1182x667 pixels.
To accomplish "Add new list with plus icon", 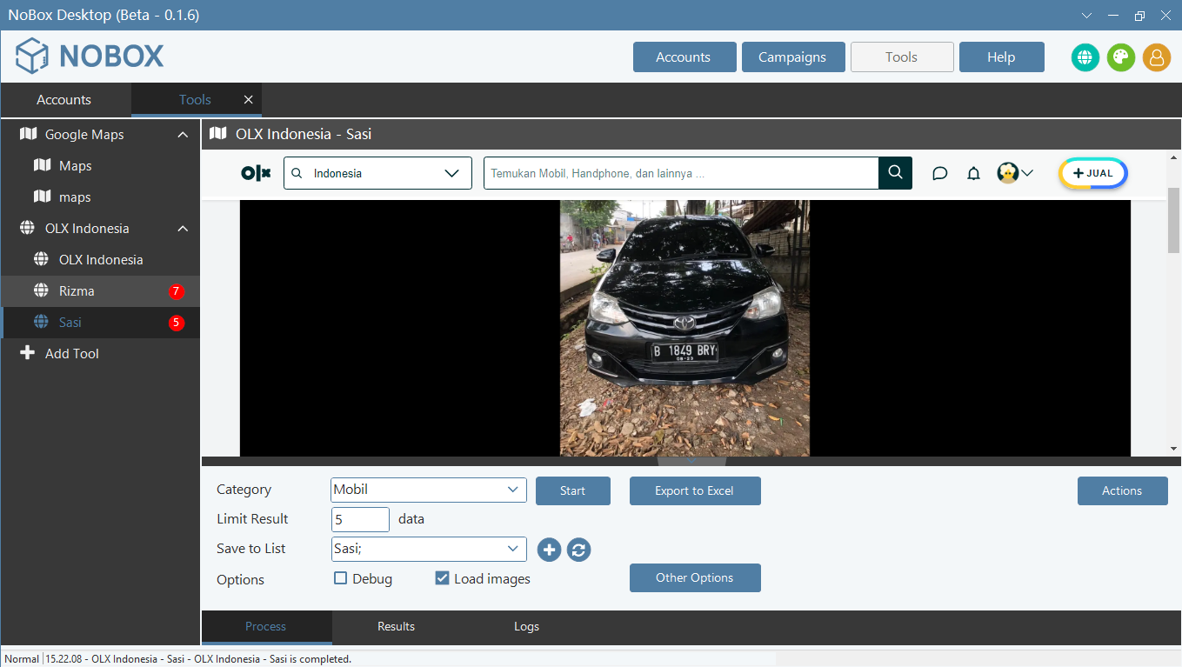I will click(549, 550).
